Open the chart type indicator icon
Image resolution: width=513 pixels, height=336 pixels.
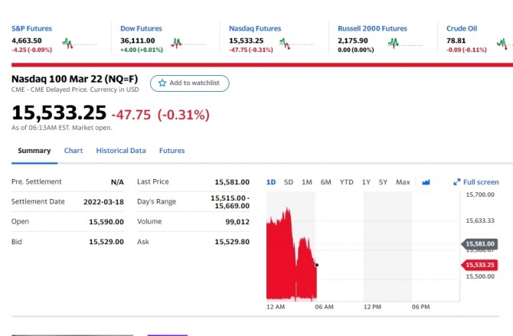pos(426,182)
